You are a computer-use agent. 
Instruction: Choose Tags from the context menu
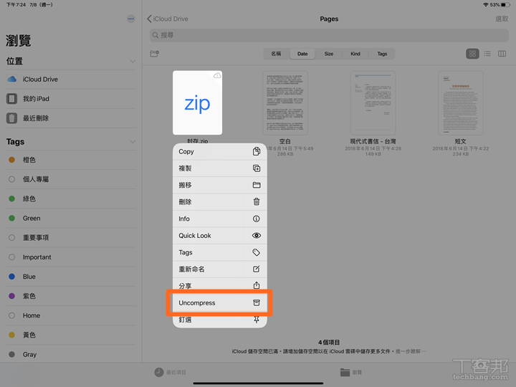[x=220, y=252]
